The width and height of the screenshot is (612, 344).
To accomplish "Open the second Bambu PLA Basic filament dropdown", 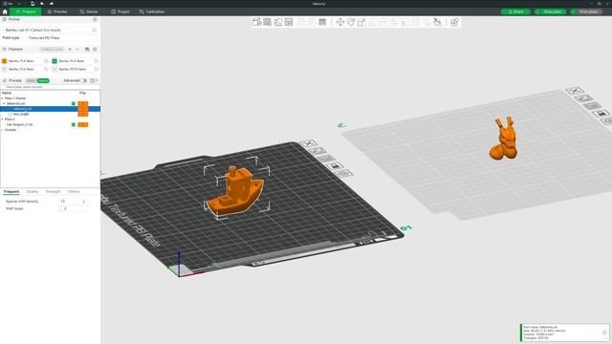I will click(x=72, y=61).
